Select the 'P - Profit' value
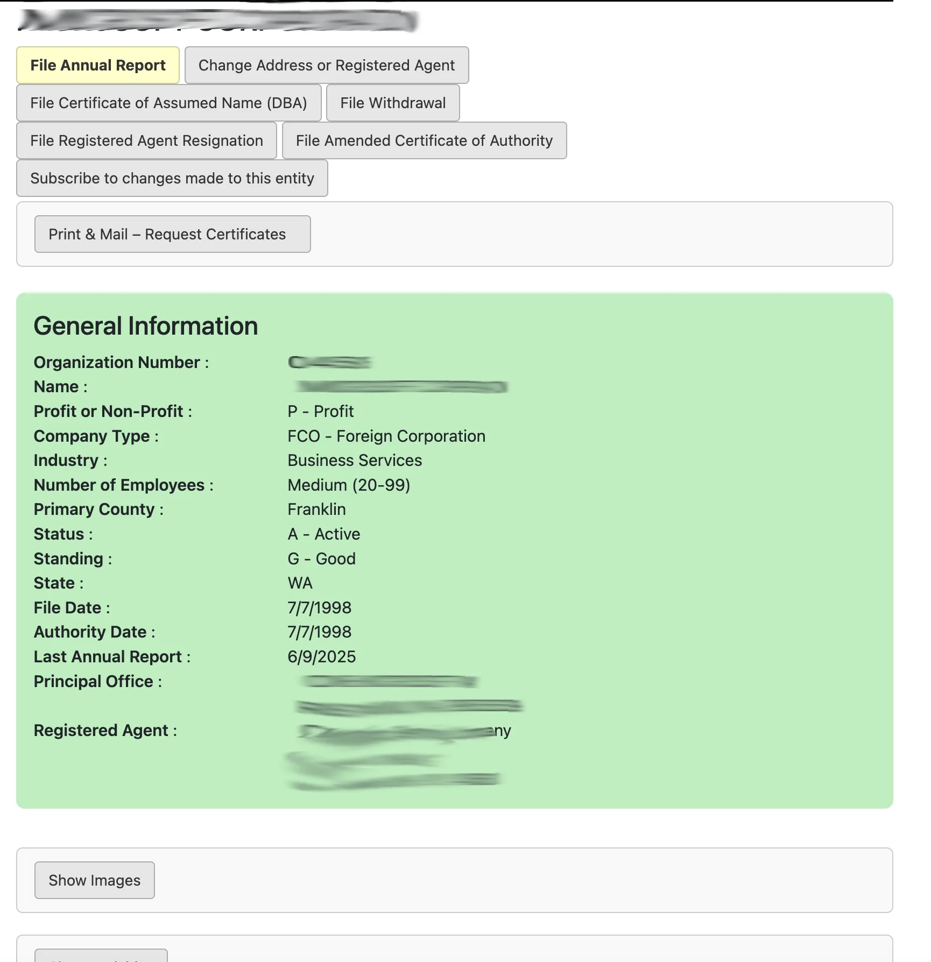931x962 pixels. (x=321, y=411)
